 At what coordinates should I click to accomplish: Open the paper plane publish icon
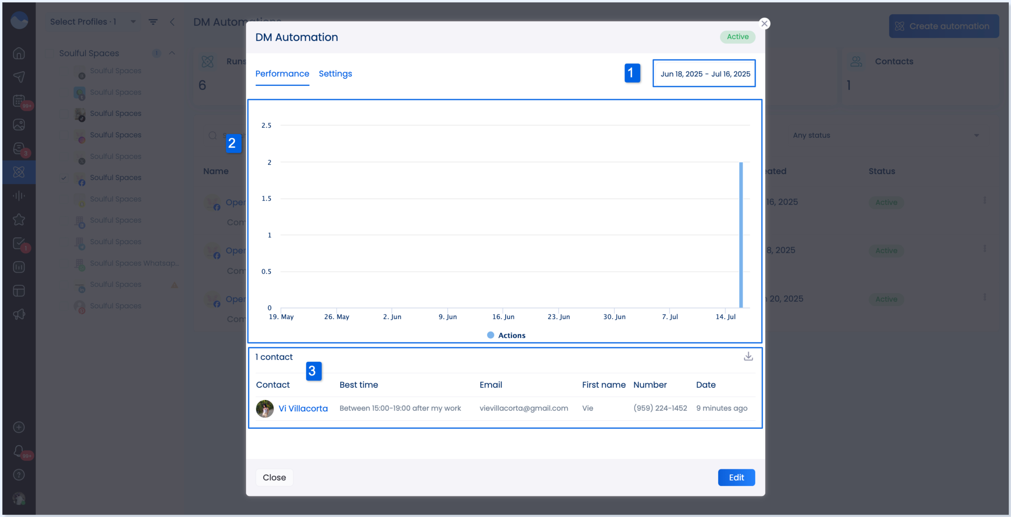click(19, 77)
